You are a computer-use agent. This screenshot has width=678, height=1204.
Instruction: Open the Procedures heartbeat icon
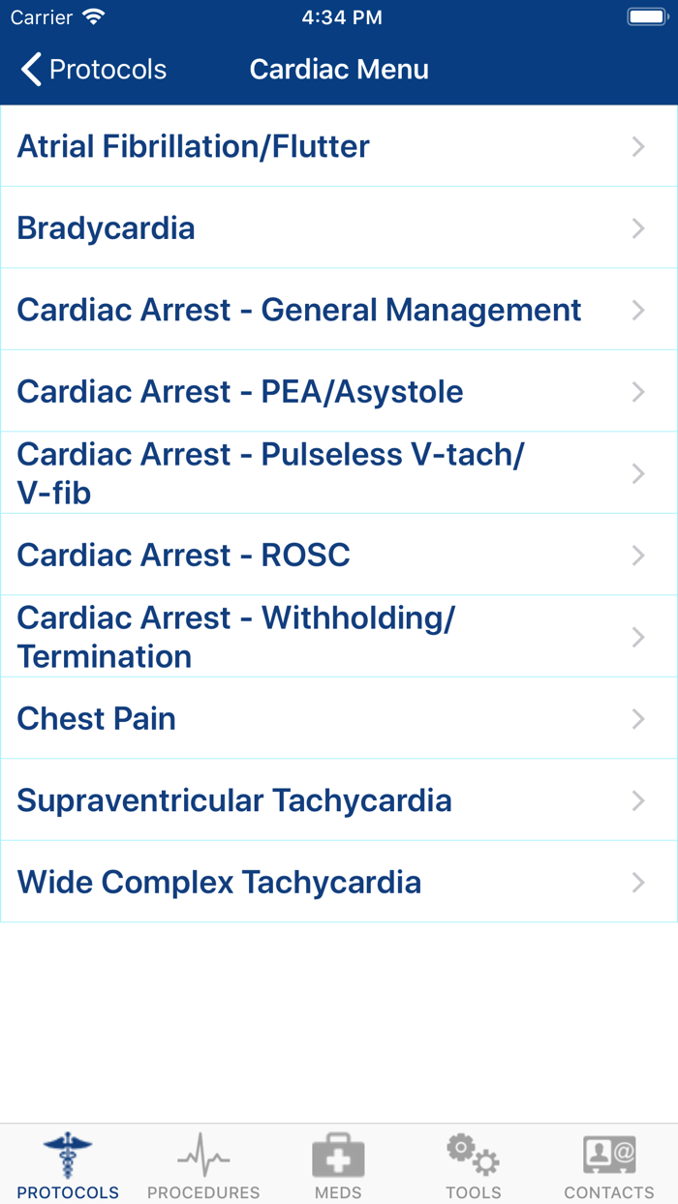[203, 1156]
